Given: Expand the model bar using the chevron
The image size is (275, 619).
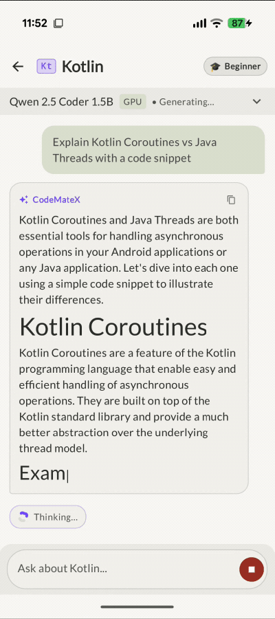Looking at the screenshot, I should 257,102.
